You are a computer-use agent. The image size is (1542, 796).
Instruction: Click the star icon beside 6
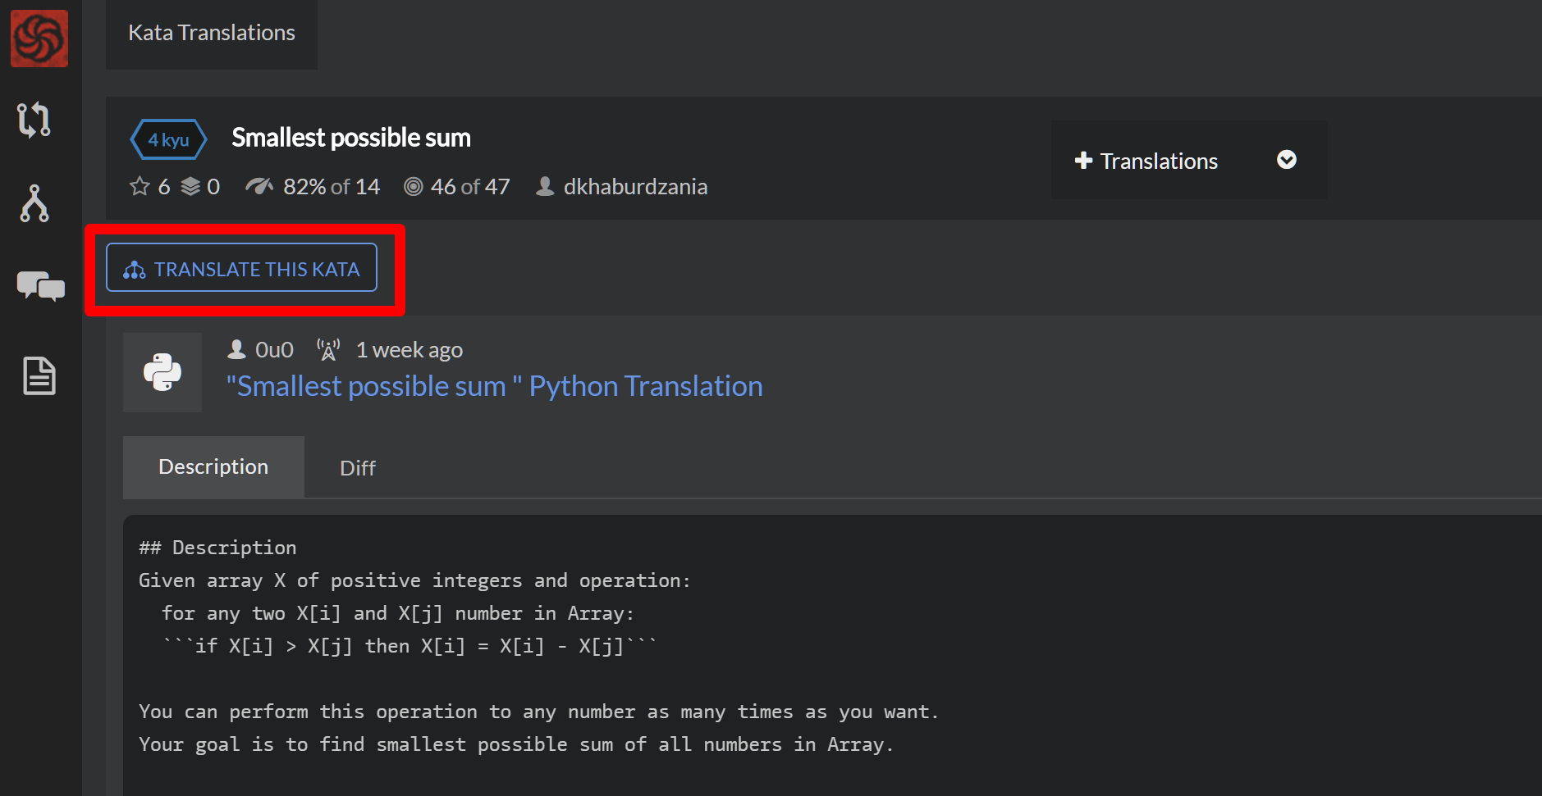140,187
